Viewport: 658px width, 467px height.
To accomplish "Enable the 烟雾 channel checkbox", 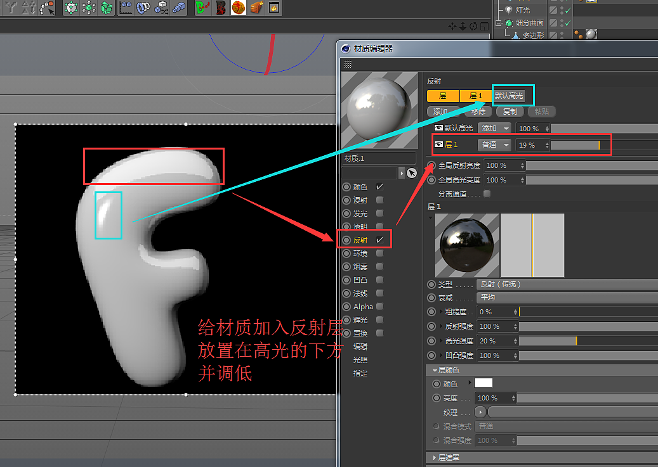I will tap(380, 267).
